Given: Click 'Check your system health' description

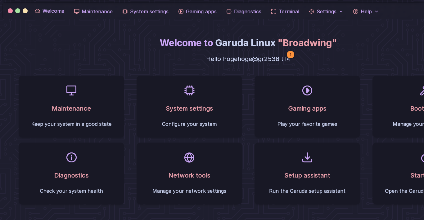Looking at the screenshot, I should (71, 191).
